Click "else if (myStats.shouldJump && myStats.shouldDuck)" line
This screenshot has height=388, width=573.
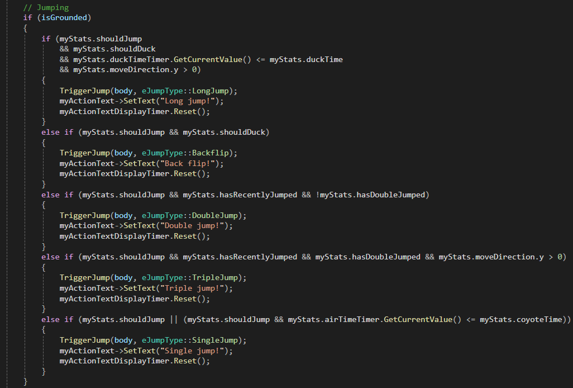point(155,133)
